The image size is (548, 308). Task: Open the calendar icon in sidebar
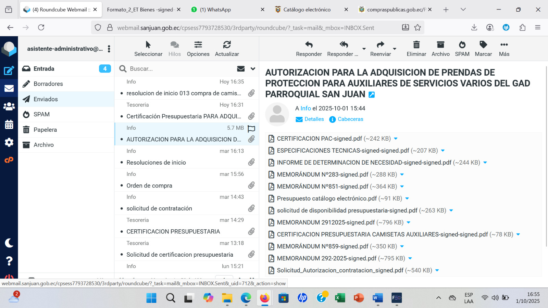9,125
